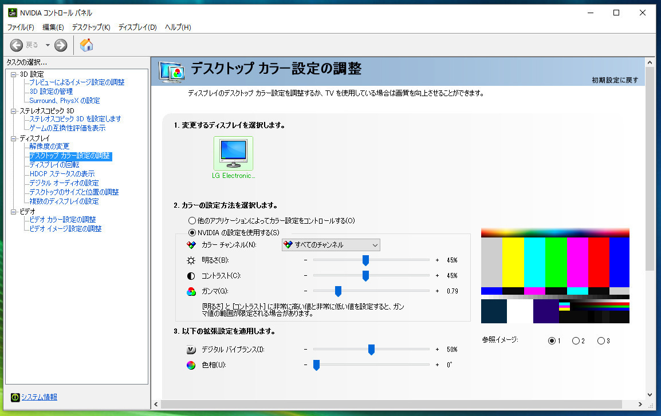Open ビデオ カラー設定の調整 in the tree
Screen dimensions: 661x416
tap(62, 220)
